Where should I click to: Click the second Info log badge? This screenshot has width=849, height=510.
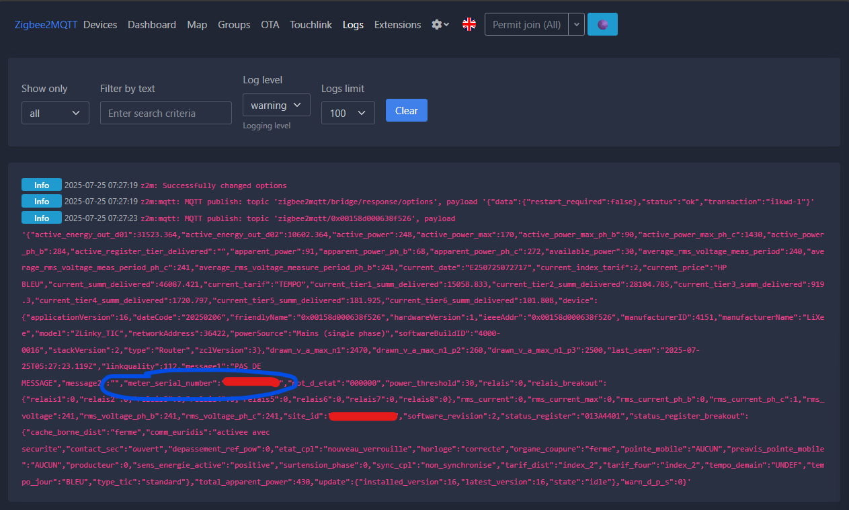point(42,201)
